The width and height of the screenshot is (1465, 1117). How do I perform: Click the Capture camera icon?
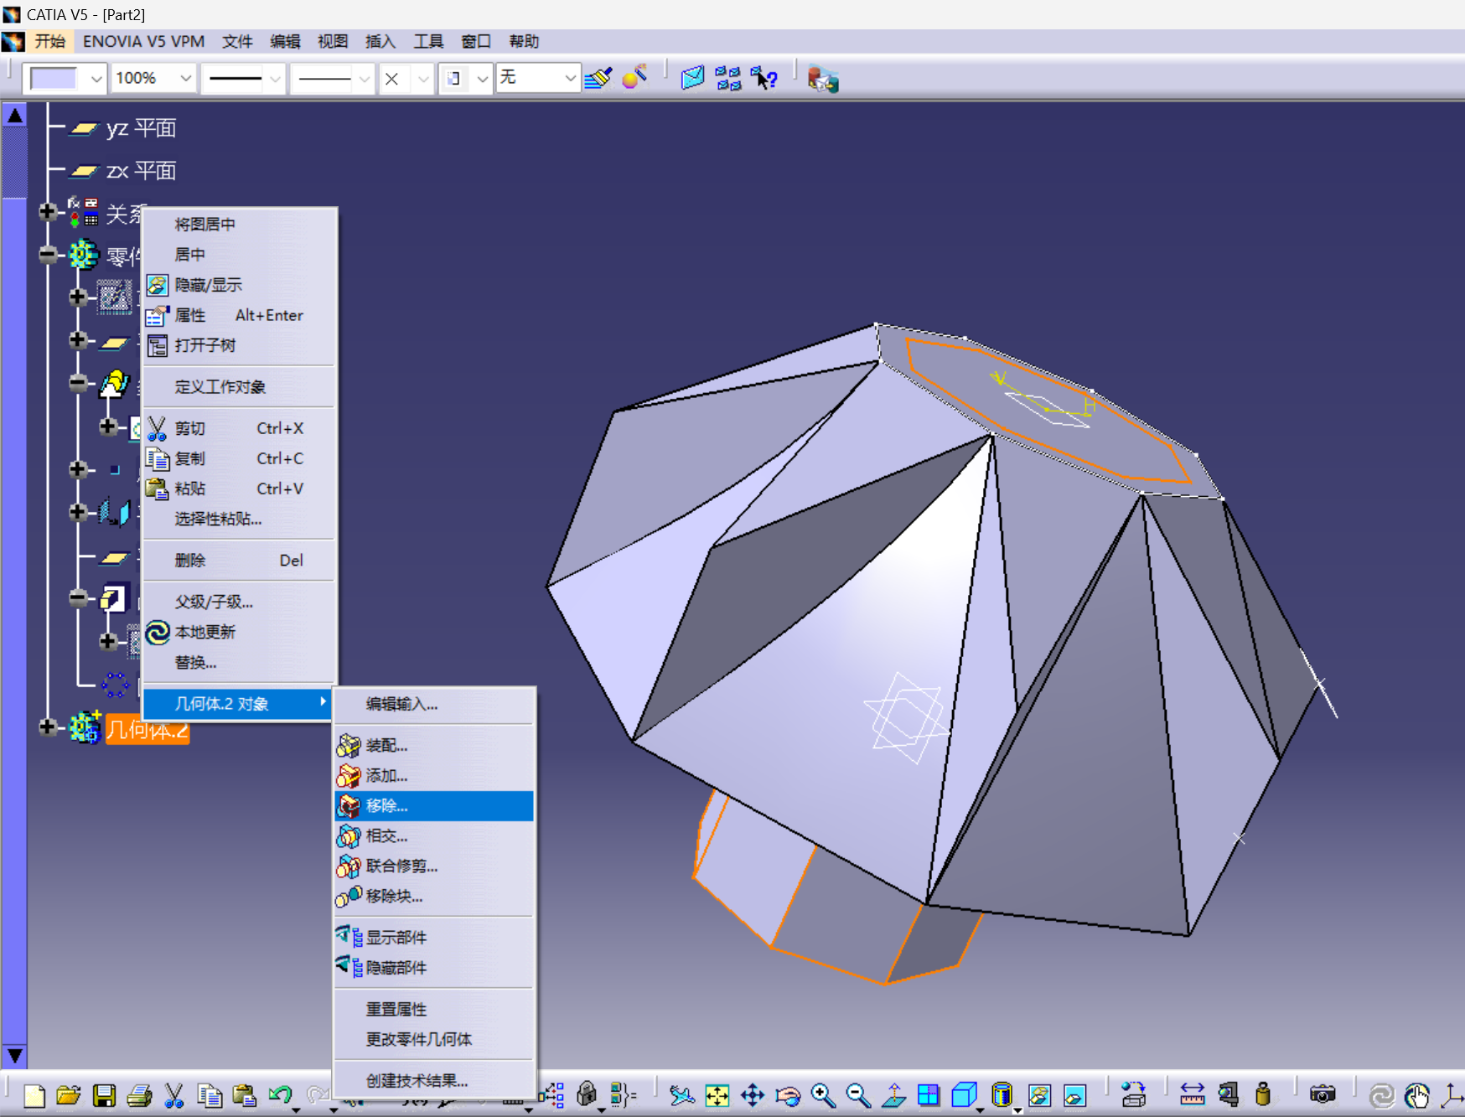coord(1323,1095)
